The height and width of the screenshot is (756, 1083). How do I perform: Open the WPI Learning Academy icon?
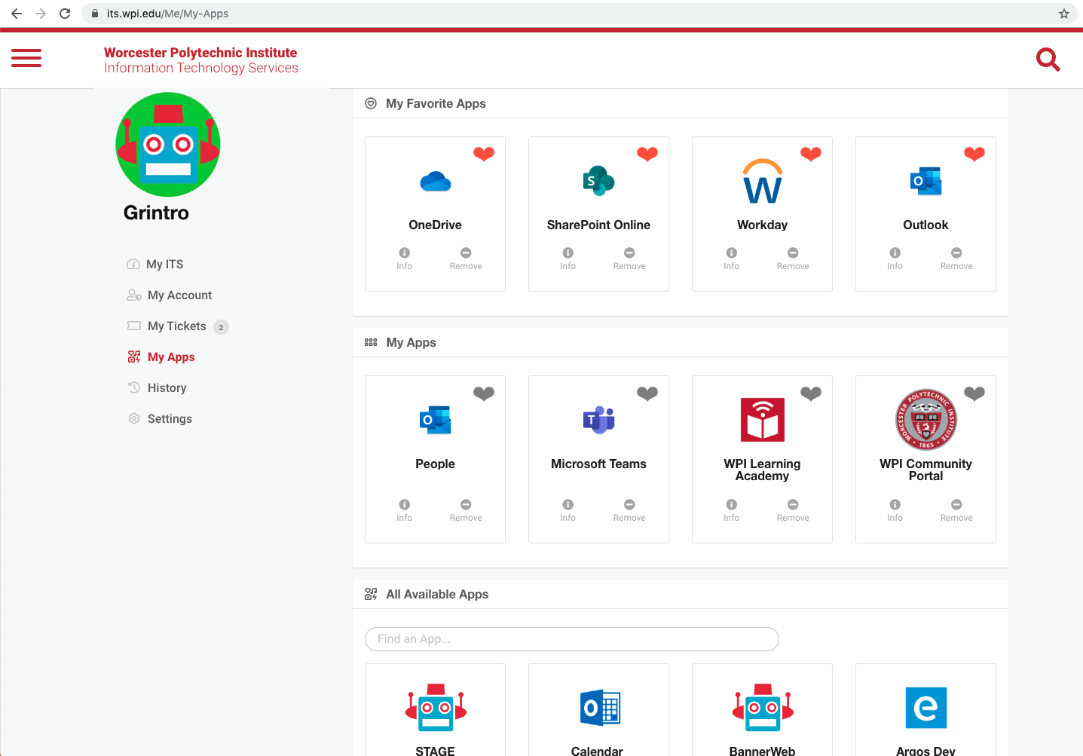[x=763, y=420]
